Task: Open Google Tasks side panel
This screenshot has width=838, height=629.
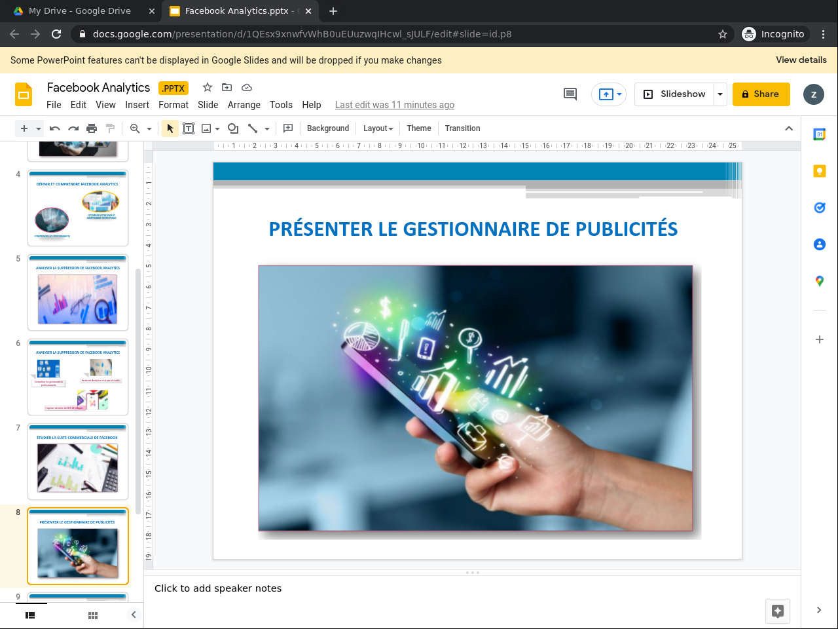Action: coord(820,208)
